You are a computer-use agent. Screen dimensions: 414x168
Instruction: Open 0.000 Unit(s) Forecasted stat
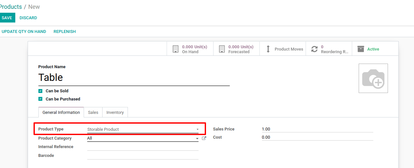[x=237, y=49]
